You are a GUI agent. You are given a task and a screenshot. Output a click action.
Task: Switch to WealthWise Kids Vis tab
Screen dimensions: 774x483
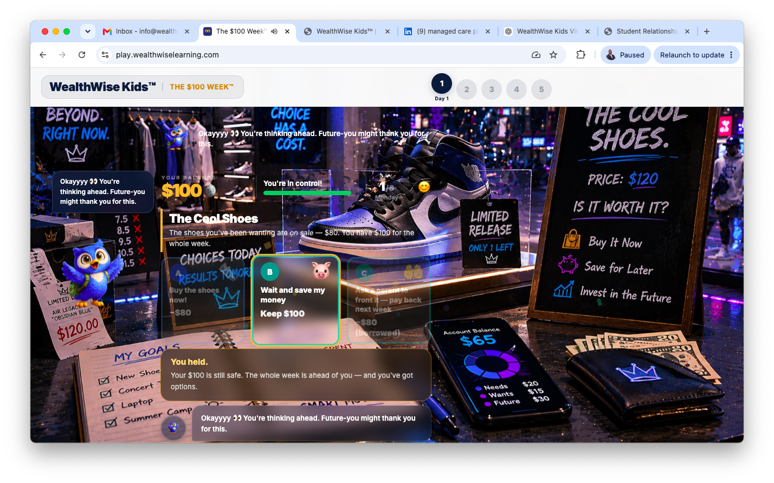(x=546, y=31)
